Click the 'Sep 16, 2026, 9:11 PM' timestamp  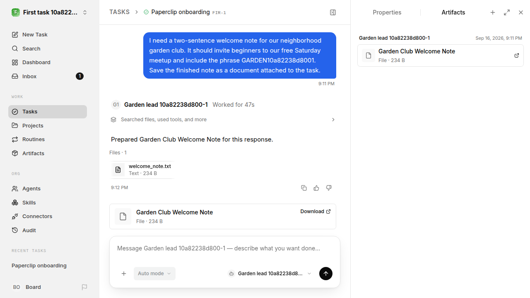[499, 38]
